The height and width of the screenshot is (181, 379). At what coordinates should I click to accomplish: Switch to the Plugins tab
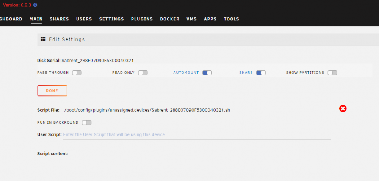[142, 19]
